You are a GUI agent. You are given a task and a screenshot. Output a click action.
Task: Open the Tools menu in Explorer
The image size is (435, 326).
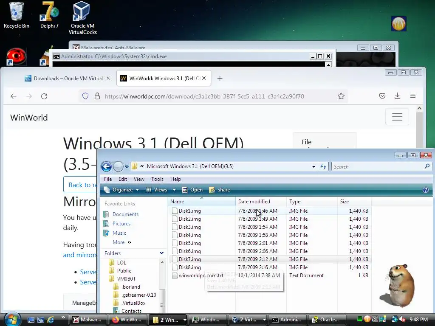(157, 179)
